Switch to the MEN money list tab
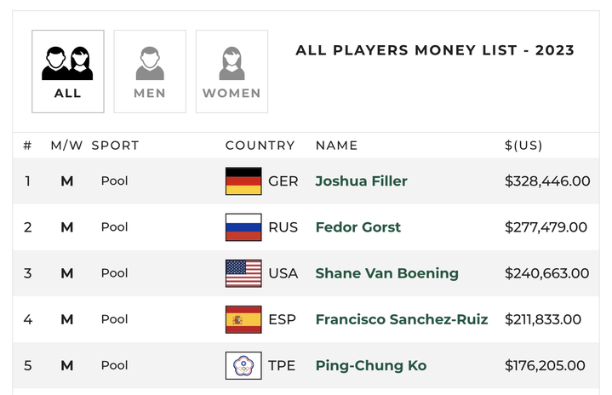 150,72
